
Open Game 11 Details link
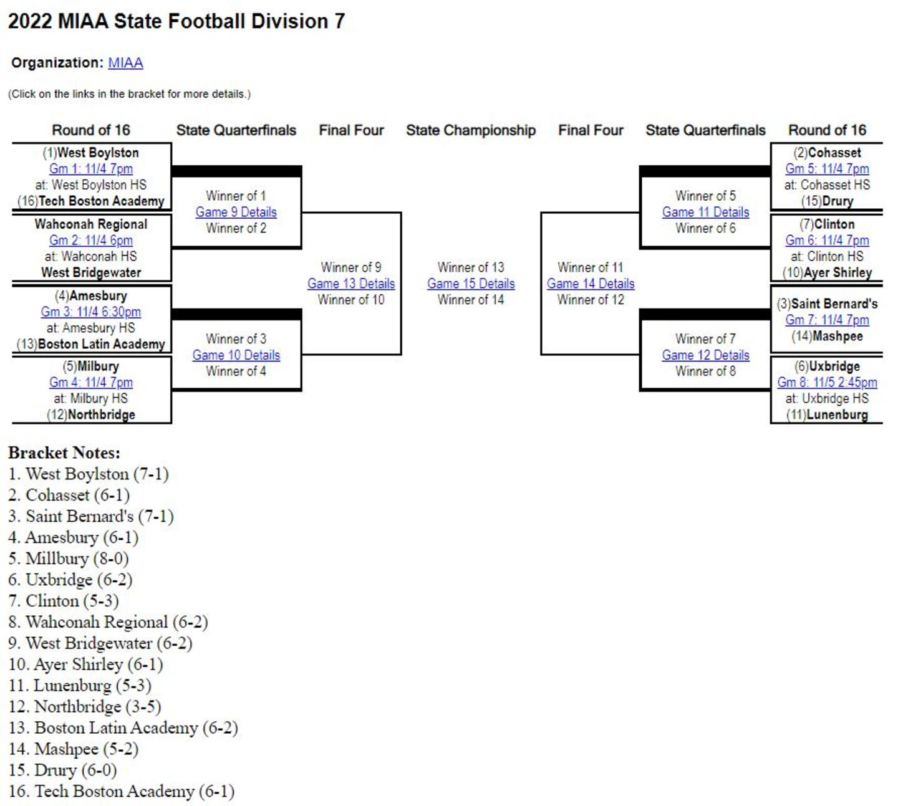tap(705, 213)
